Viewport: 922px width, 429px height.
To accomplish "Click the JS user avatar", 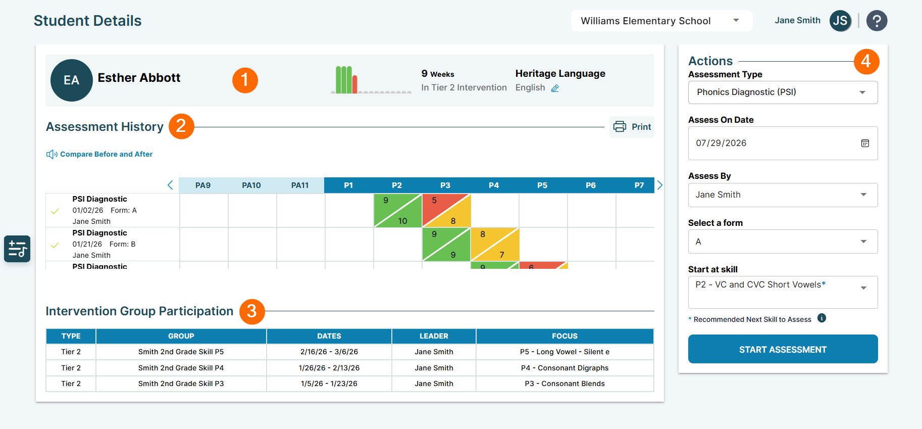I will (840, 21).
